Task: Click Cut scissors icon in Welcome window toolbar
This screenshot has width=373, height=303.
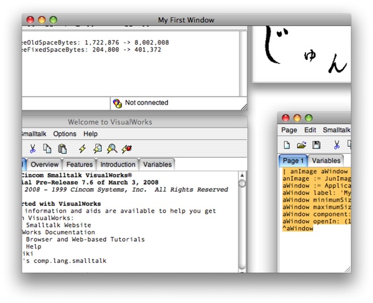Action: click(x=33, y=149)
